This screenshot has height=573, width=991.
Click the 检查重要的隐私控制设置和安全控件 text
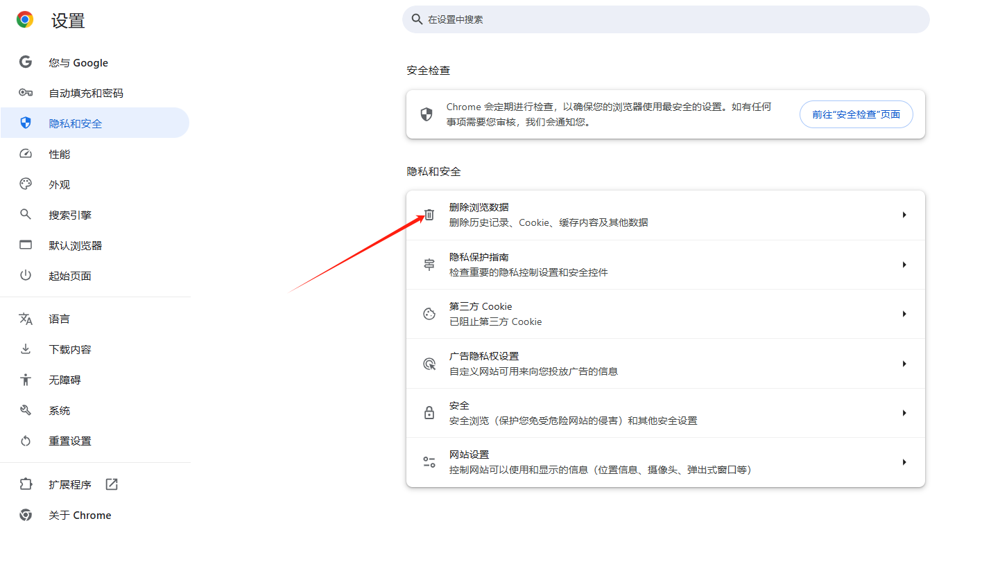tap(528, 272)
